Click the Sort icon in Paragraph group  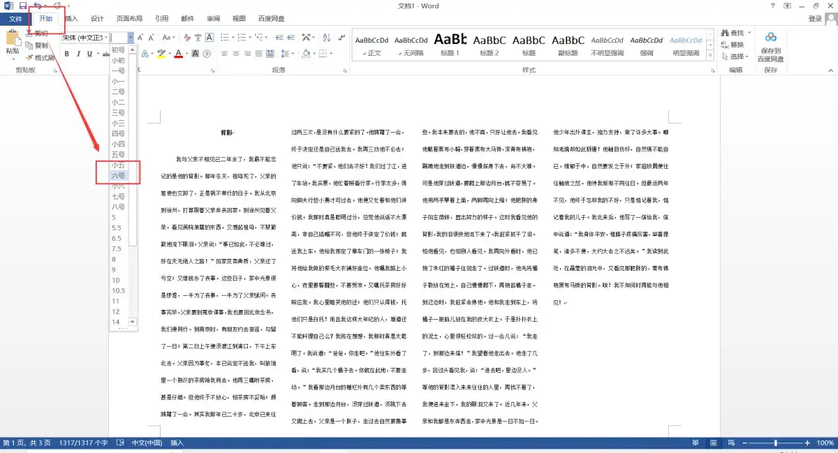coord(326,38)
